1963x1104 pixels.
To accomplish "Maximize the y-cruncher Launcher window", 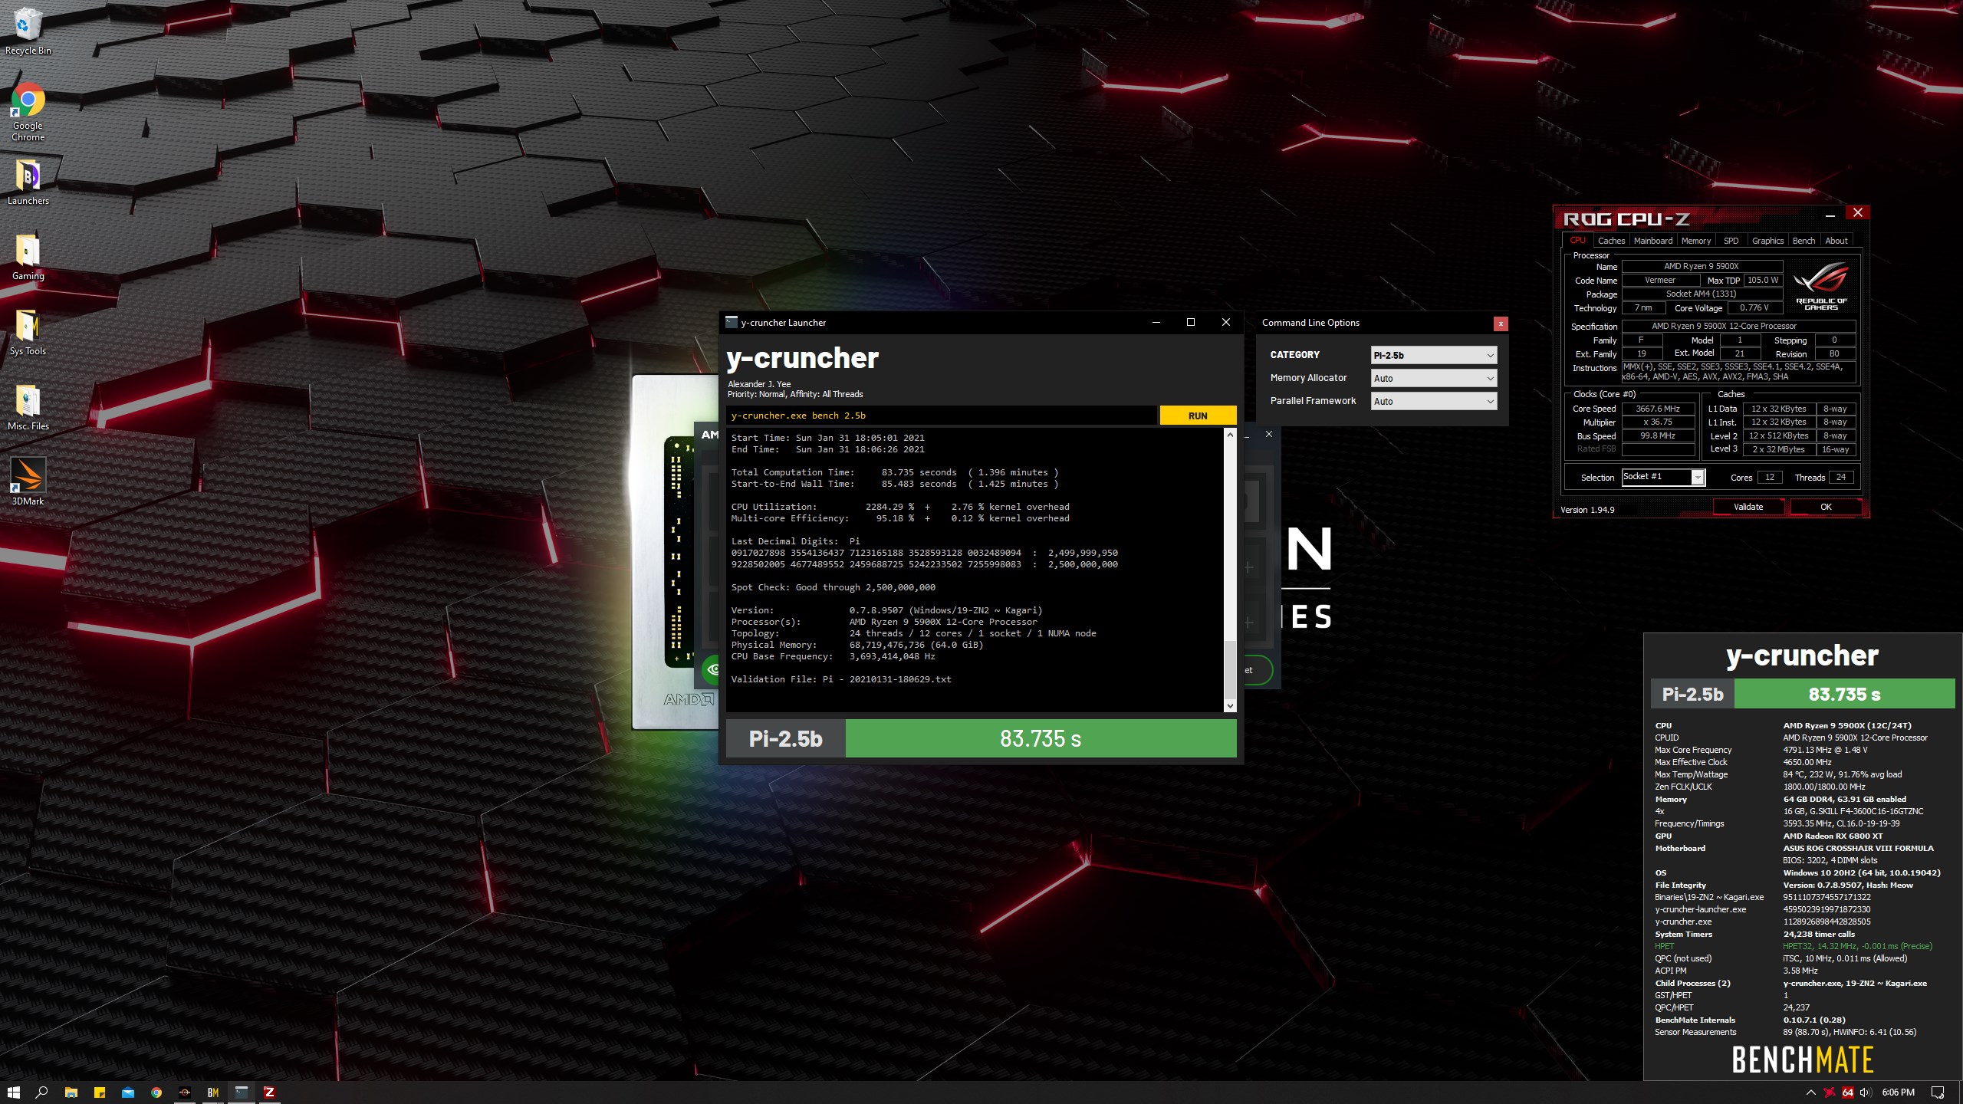I will click(x=1191, y=322).
